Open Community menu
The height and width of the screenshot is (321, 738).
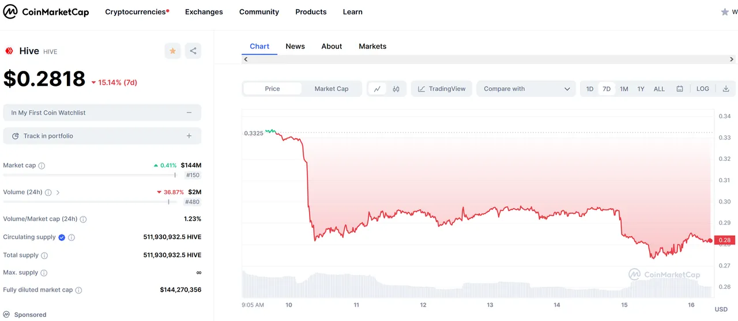pyautogui.click(x=259, y=12)
